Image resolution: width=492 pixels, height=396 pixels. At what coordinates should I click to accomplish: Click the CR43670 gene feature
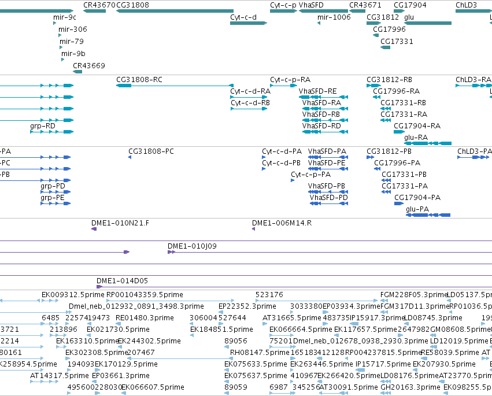click(94, 11)
